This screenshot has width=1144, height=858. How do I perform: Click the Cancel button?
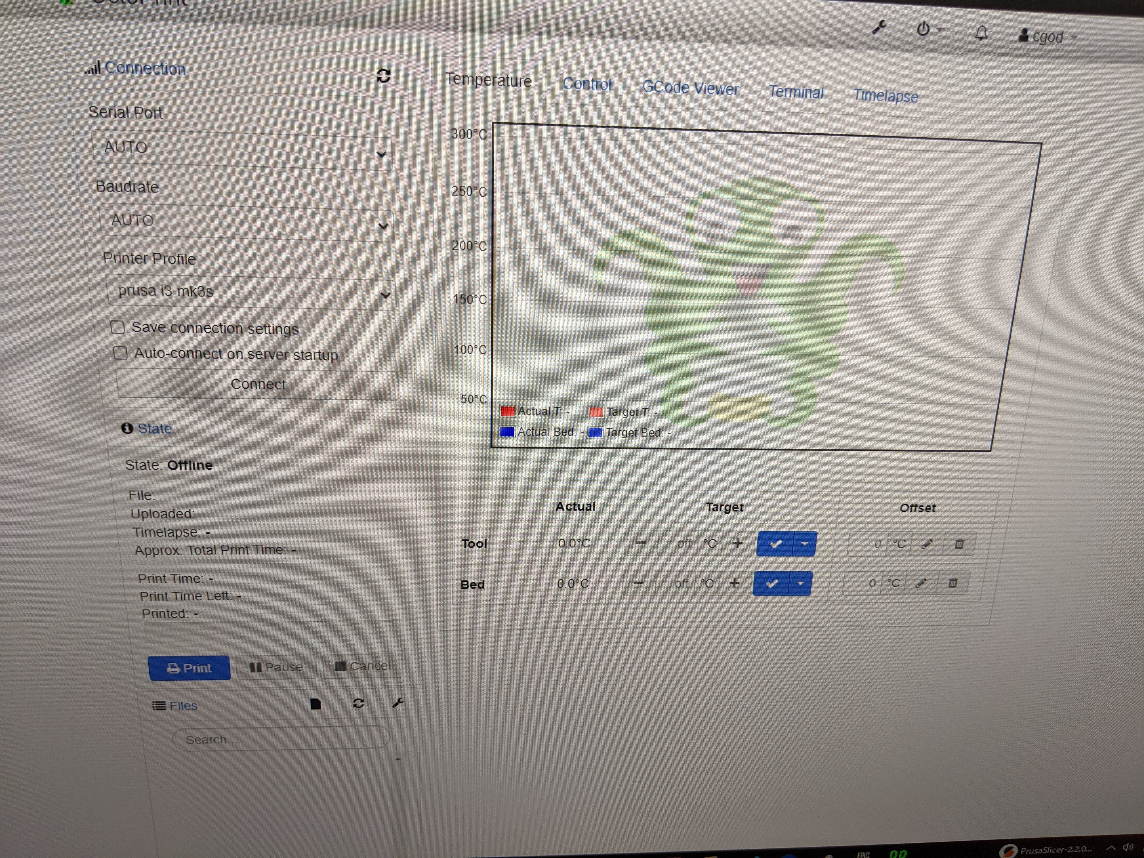tap(363, 666)
